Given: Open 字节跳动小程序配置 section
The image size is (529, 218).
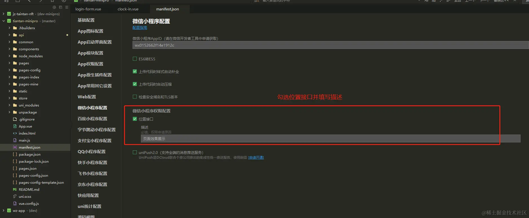Looking at the screenshot, I should (x=97, y=130).
